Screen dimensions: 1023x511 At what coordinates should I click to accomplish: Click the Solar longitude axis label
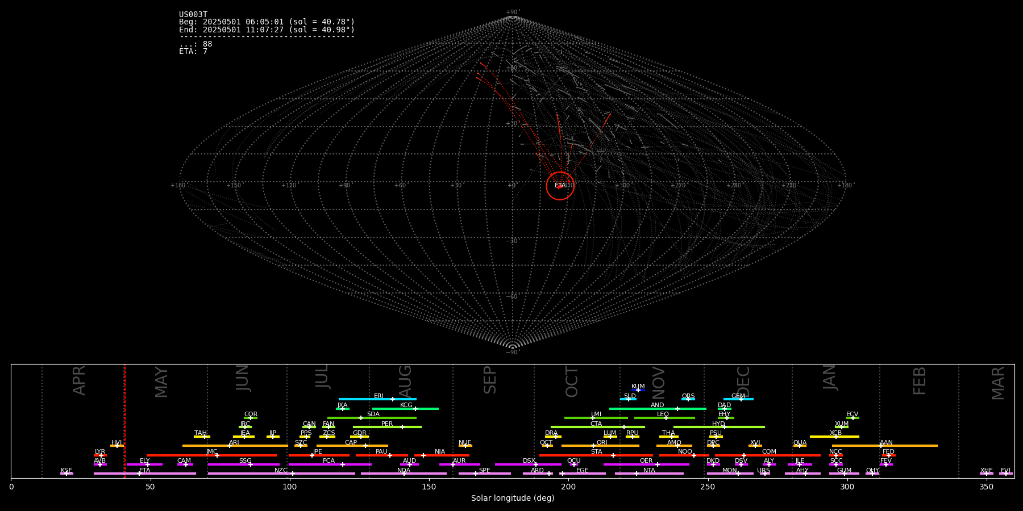point(512,499)
